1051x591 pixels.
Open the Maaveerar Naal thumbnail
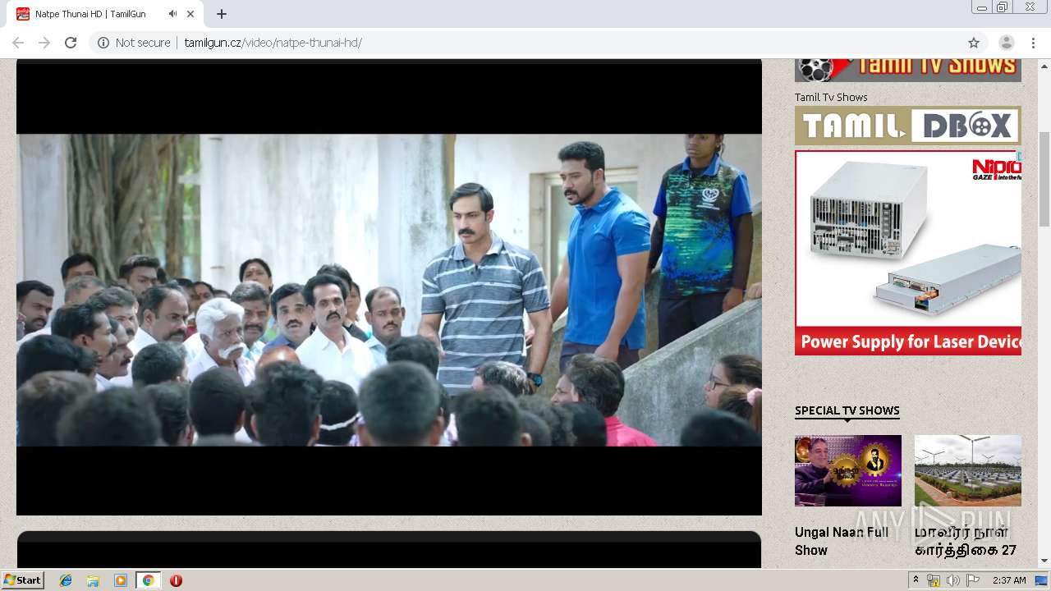point(968,470)
